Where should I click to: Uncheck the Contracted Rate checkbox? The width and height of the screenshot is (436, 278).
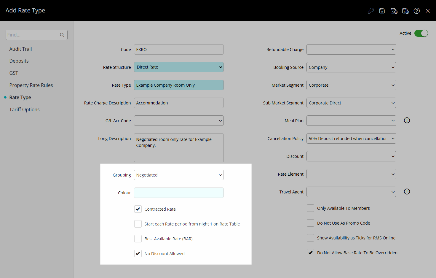138,209
